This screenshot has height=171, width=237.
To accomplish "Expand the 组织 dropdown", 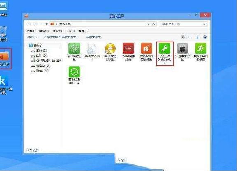I will coord(33,37).
